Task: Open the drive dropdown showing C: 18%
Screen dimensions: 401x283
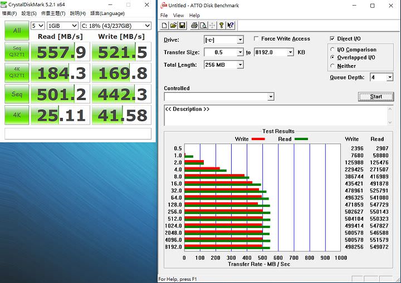Action: (116, 26)
